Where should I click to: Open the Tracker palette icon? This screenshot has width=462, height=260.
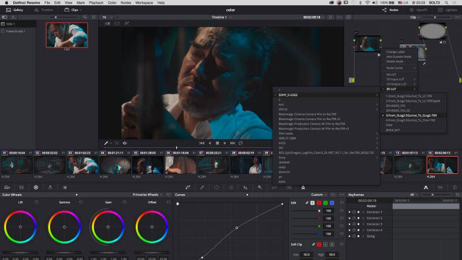(231, 187)
